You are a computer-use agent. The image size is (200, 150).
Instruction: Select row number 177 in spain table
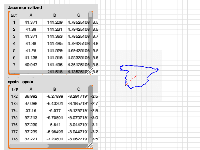pyautogui.click(x=14, y=132)
